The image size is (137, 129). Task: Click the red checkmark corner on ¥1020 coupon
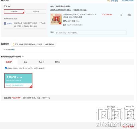click(x=31, y=86)
